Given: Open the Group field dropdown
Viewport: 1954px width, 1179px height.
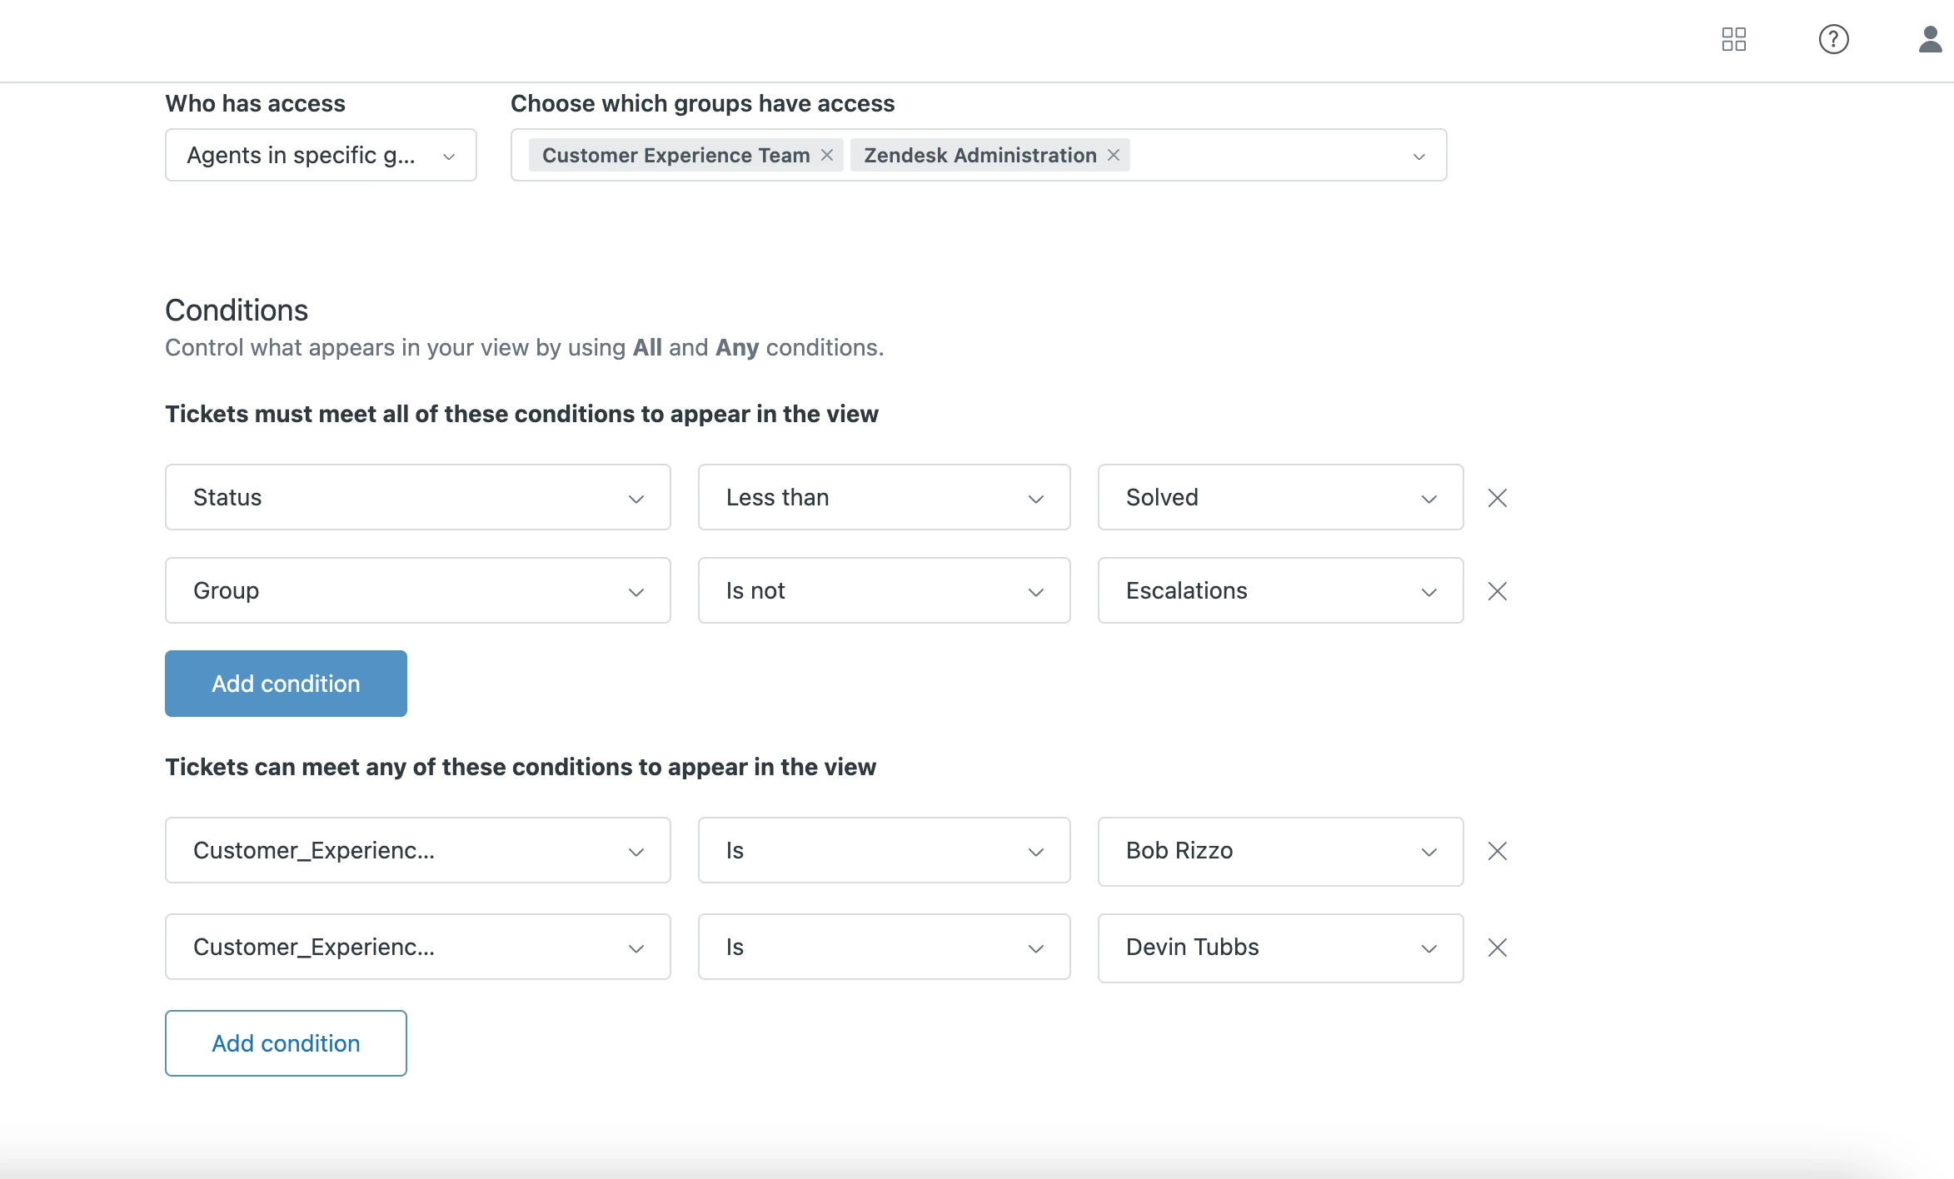Looking at the screenshot, I should click(417, 590).
